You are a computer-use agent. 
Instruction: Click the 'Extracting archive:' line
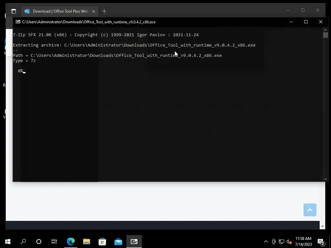point(134,45)
